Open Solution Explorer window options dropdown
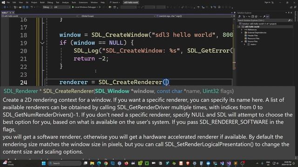 (286, 13)
